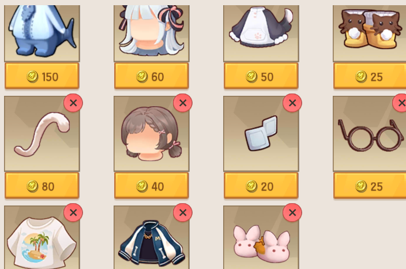Select the cat maid hoodie outfit
406x269 pixels.
click(x=261, y=33)
